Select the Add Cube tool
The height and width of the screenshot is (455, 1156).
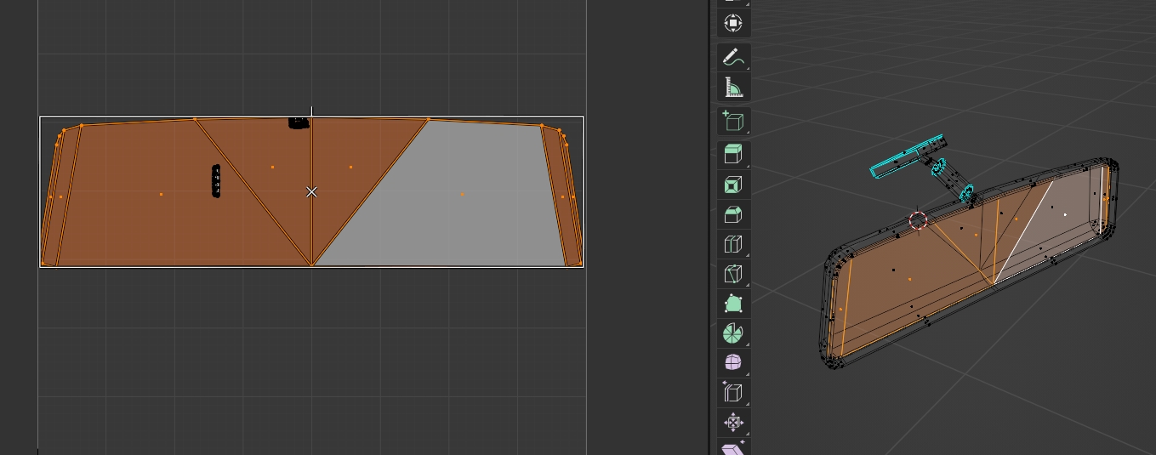click(733, 122)
